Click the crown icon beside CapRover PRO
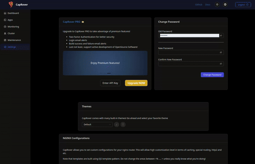This screenshot has width=255, height=164. tap(83, 22)
